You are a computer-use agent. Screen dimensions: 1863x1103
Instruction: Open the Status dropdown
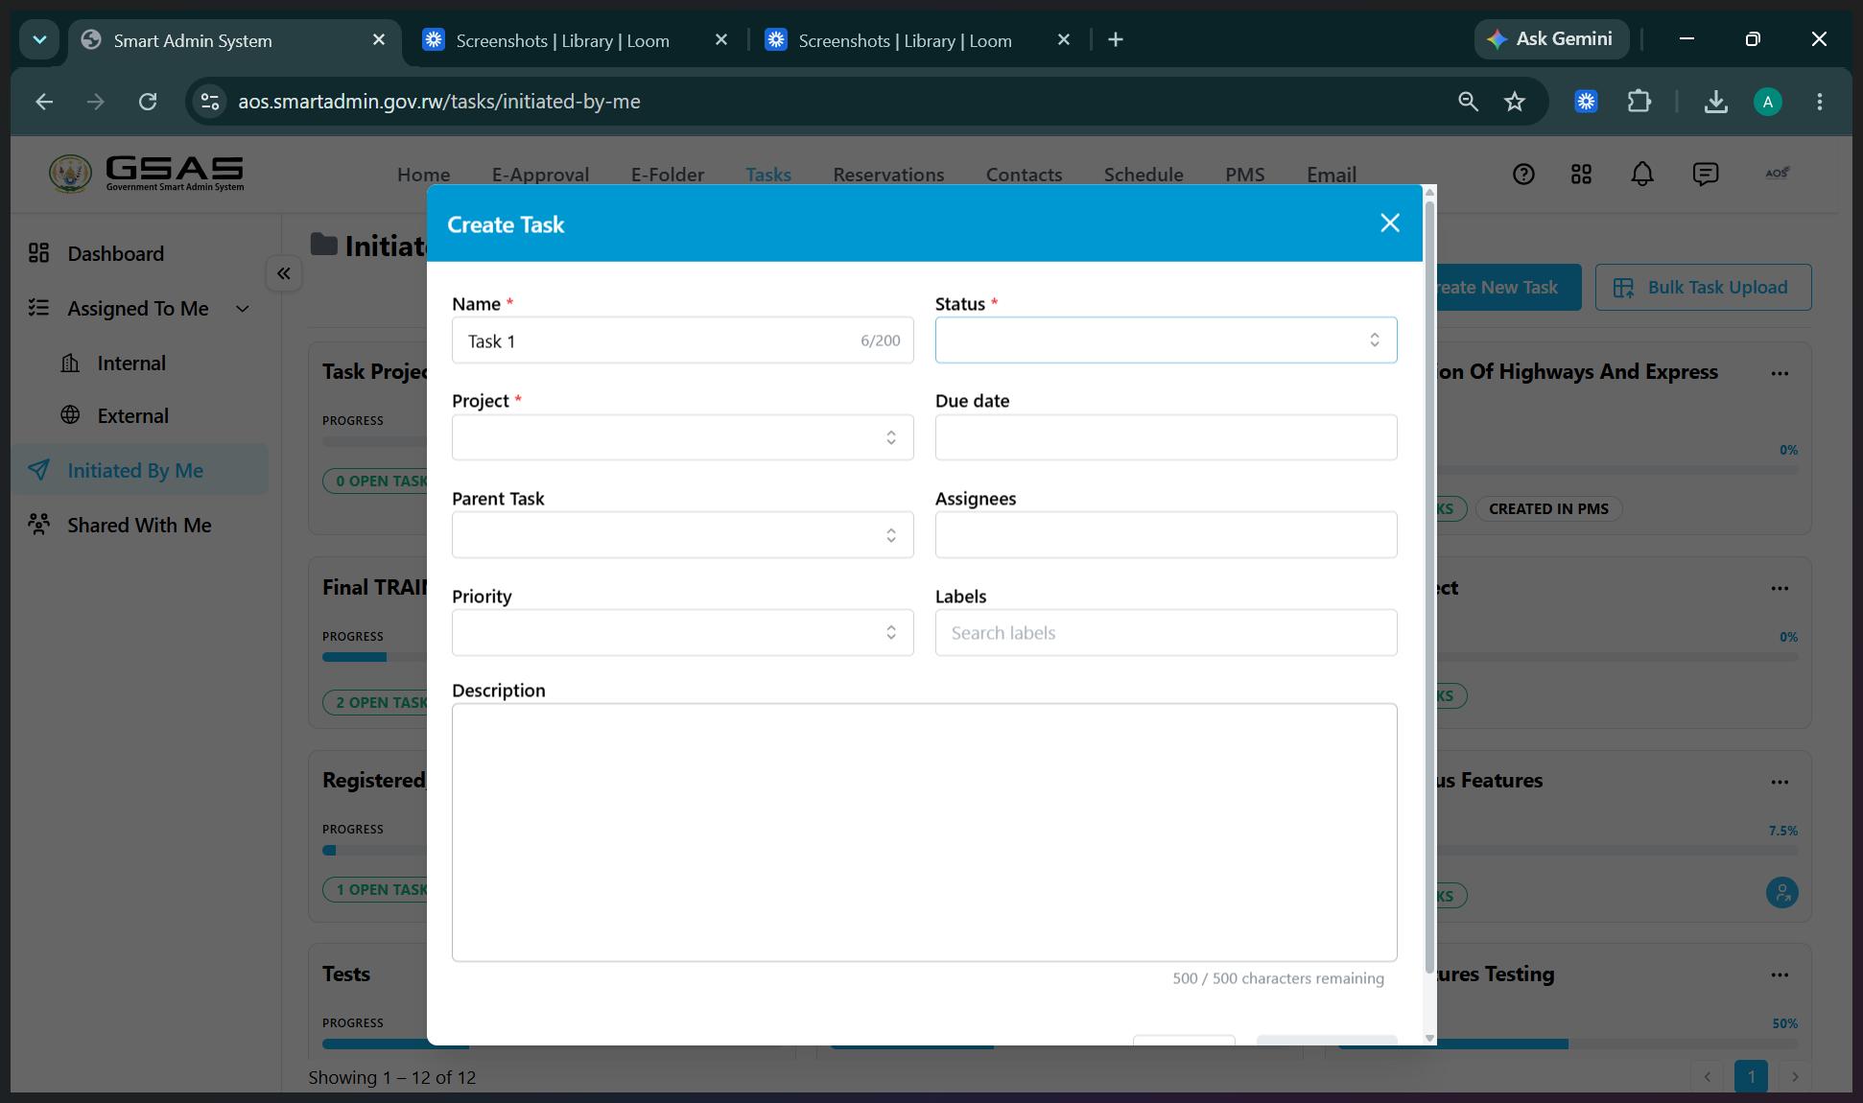pyautogui.click(x=1166, y=340)
